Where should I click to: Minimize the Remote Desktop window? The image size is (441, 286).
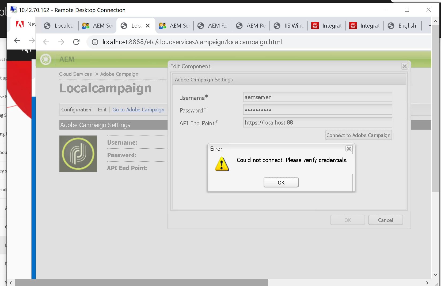tap(385, 10)
